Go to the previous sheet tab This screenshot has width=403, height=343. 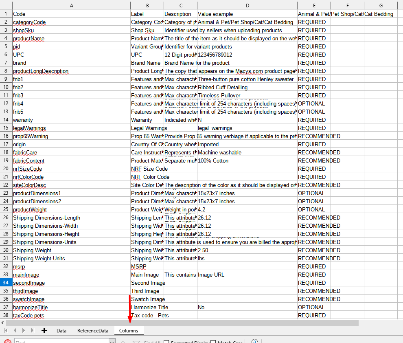[x=15, y=330]
